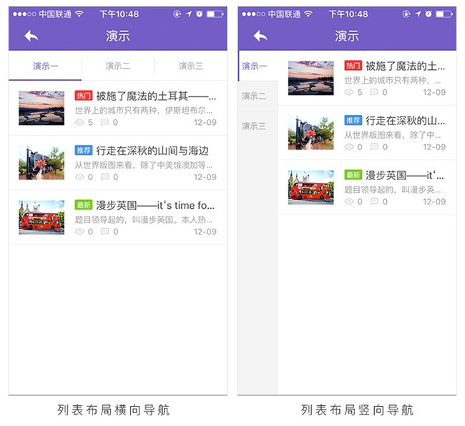Image resolution: width=465 pixels, height=426 pixels.
Task: Tap the back arrow in left phone header
Action: click(31, 36)
